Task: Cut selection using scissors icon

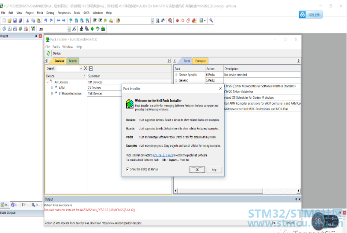Action: point(27,21)
